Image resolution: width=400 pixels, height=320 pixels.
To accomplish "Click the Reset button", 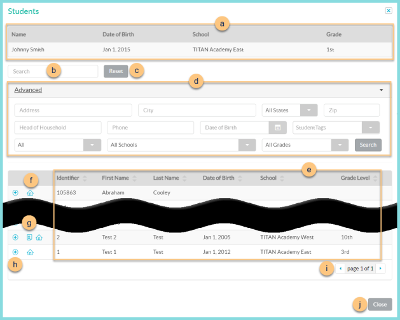I will (x=116, y=71).
